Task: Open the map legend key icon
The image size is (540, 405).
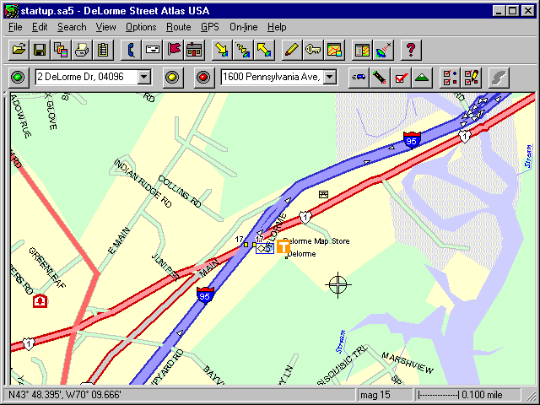Action: tap(313, 51)
